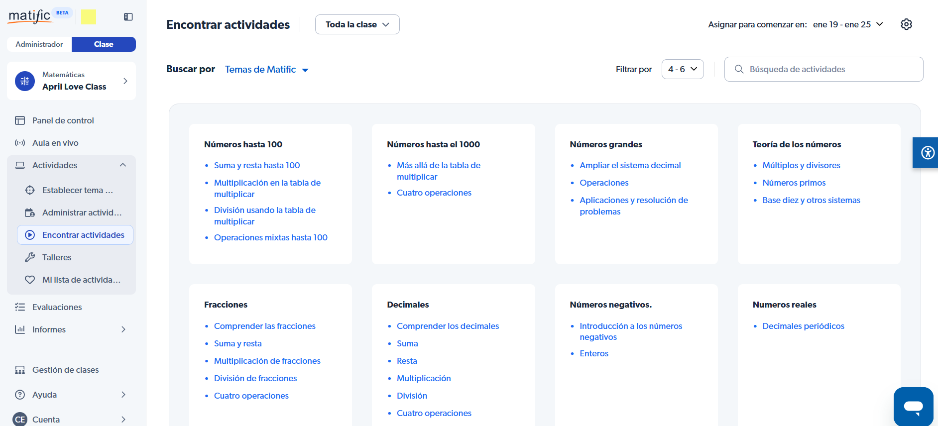Collapse the sidebar with the panel icon

point(128,17)
